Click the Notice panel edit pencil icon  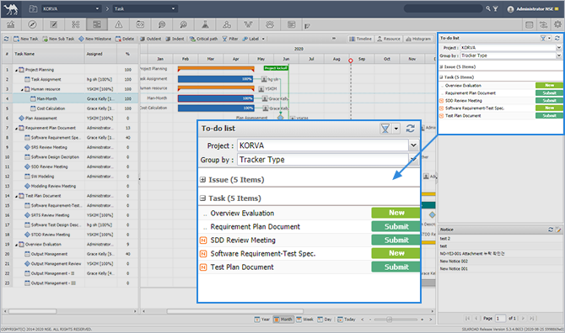558,230
